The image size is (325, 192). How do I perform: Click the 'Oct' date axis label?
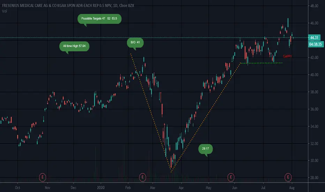(18, 188)
